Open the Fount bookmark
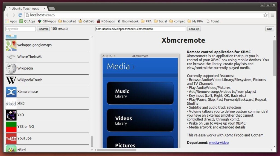280x156 pixels. click(x=213, y=21)
